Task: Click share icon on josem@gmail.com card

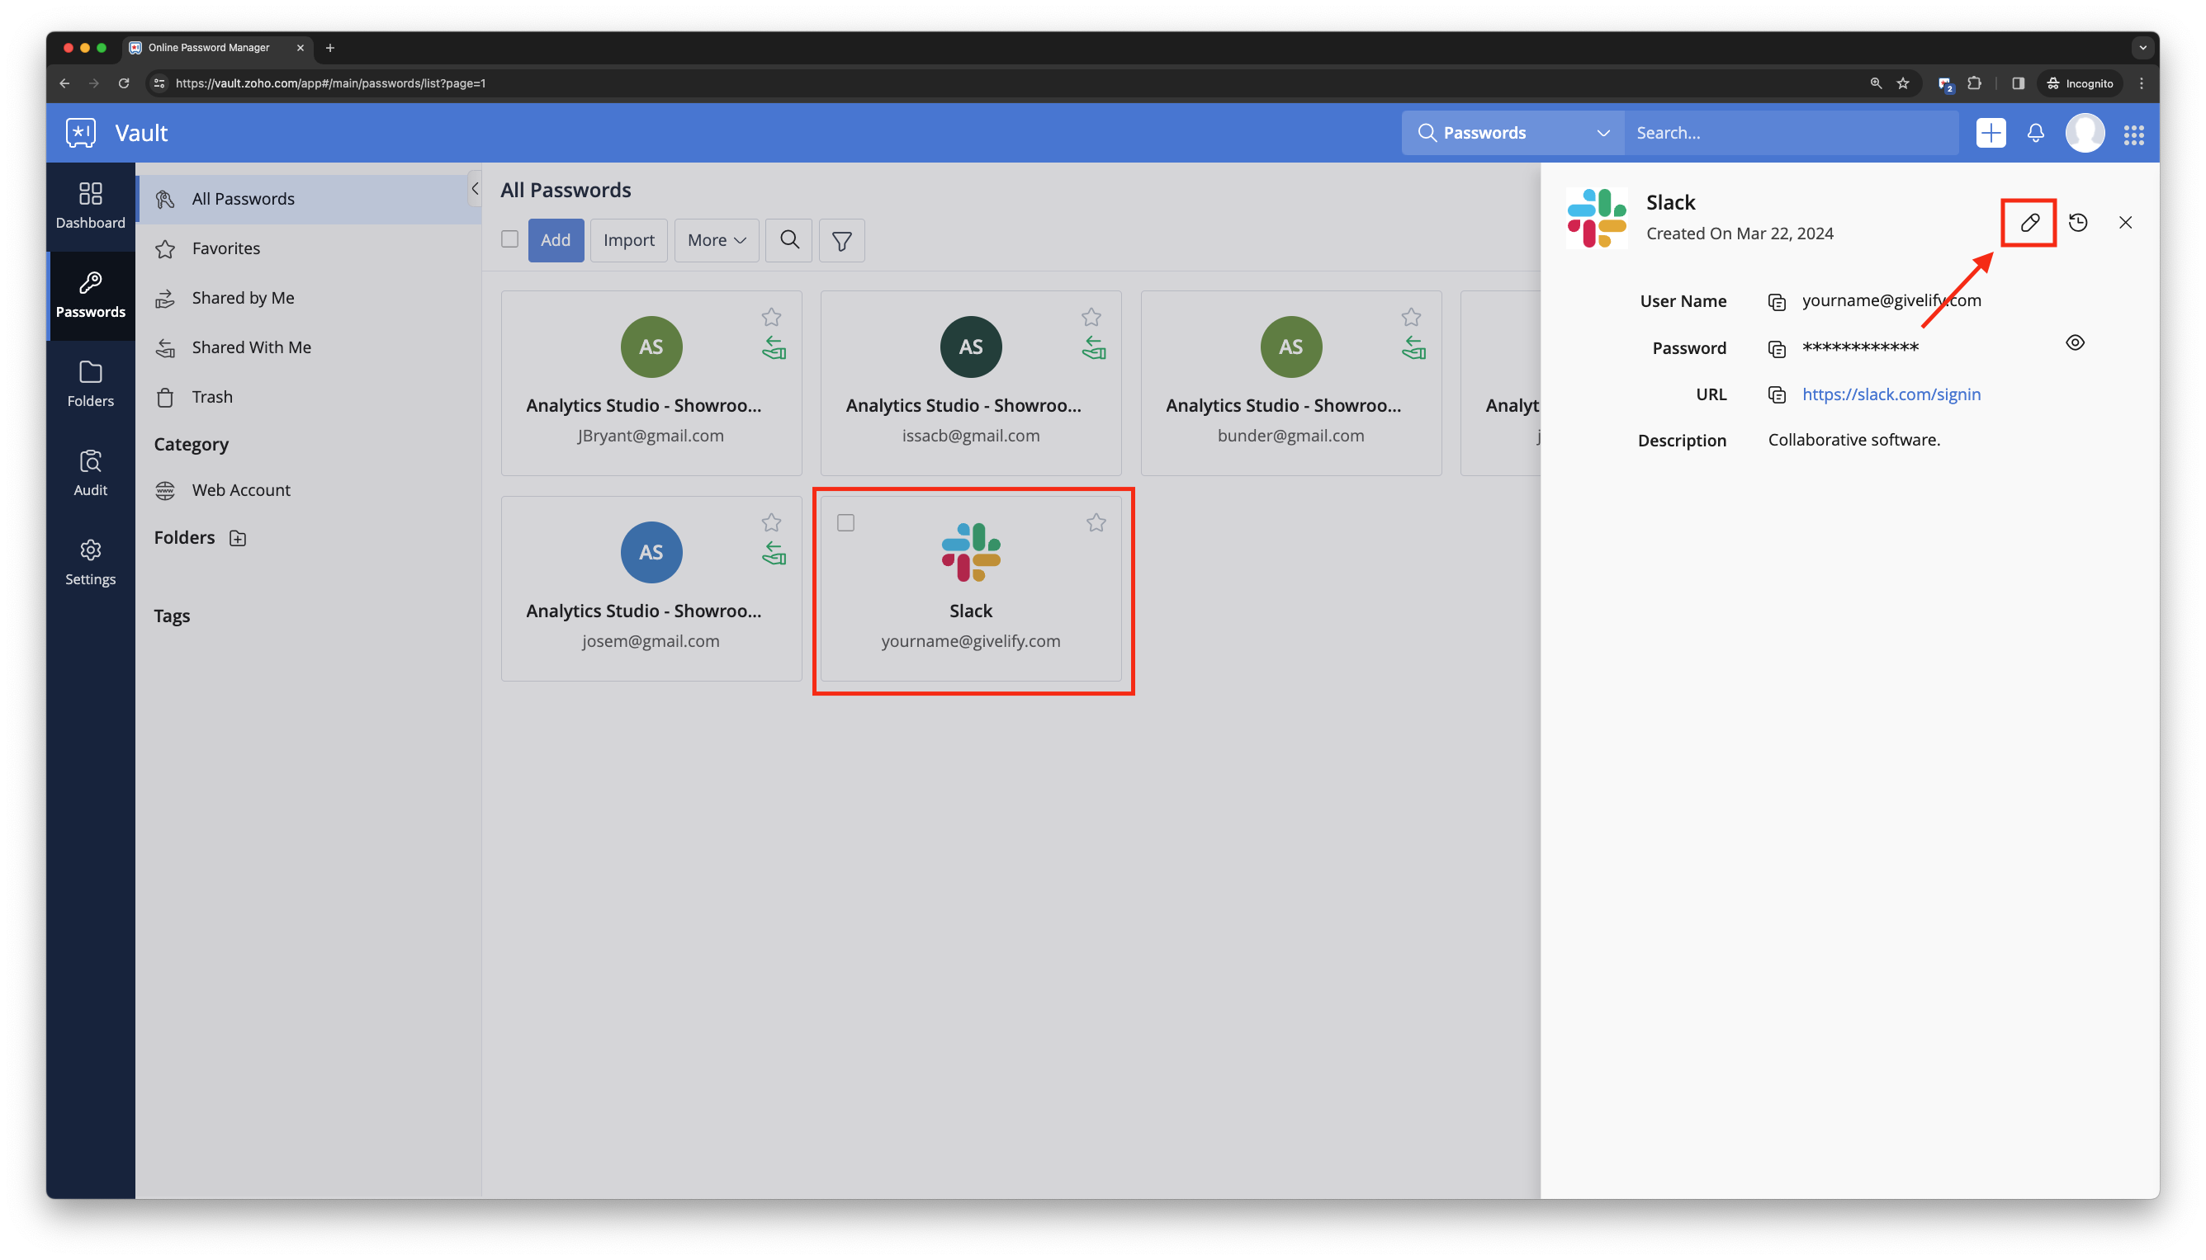Action: click(773, 553)
